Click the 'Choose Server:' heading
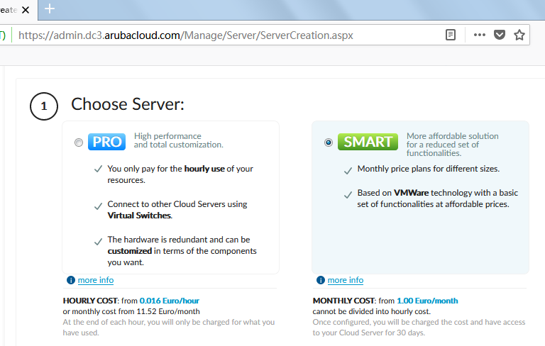Screen dimensions: 545x346 [128, 104]
